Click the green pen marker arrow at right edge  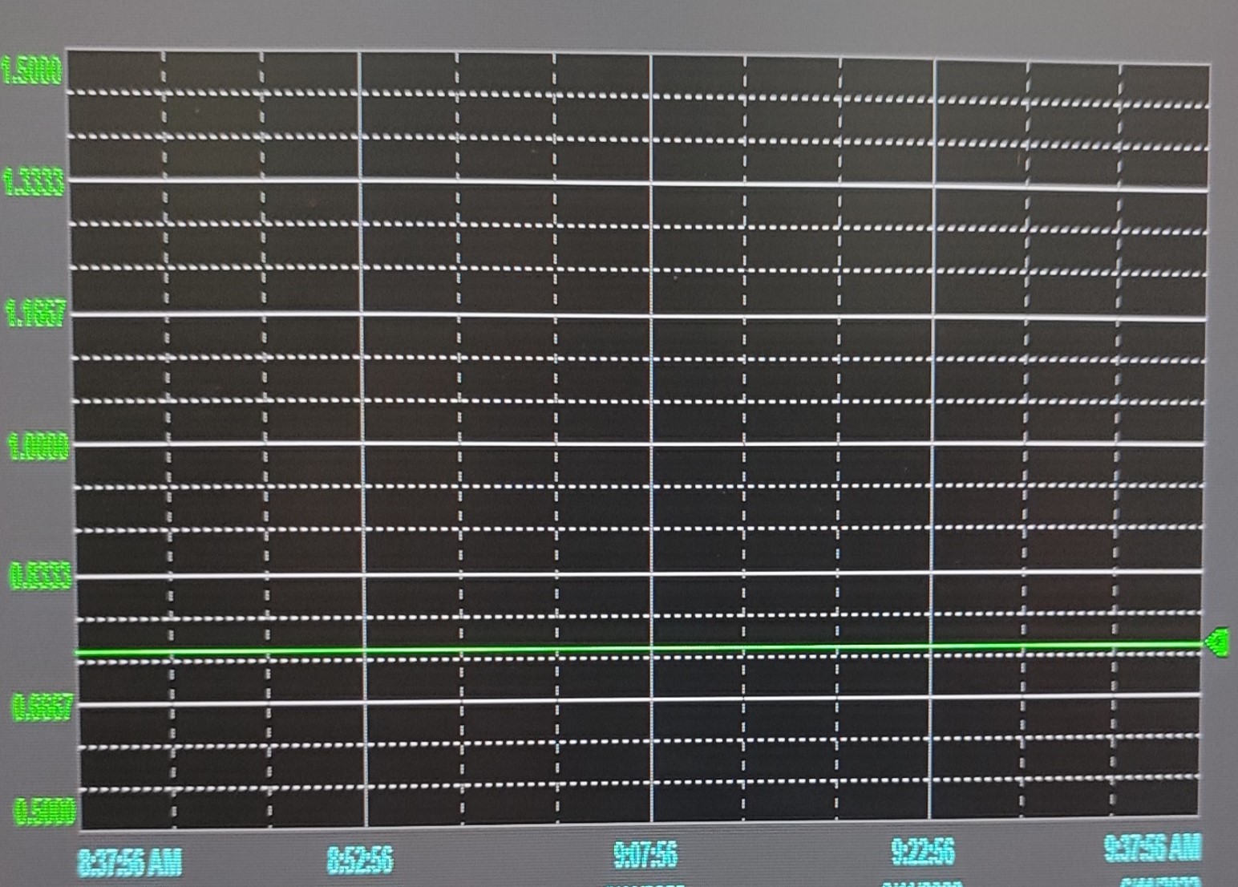1217,642
